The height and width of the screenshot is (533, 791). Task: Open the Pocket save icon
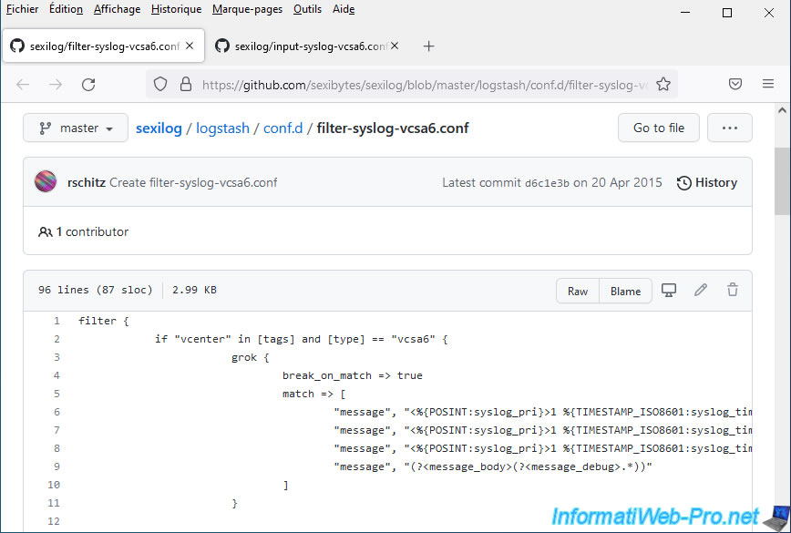735,84
